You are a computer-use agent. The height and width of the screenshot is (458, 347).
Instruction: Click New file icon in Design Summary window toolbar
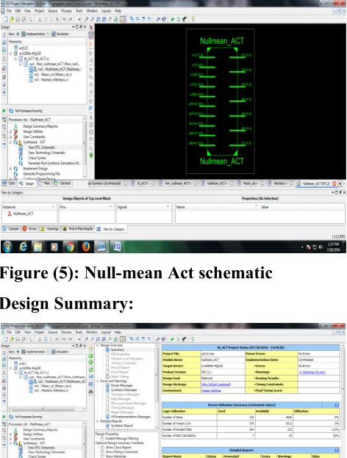tap(6, 339)
